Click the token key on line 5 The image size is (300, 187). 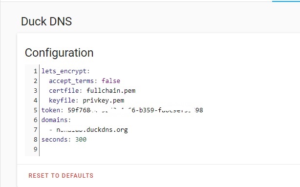coord(51,110)
